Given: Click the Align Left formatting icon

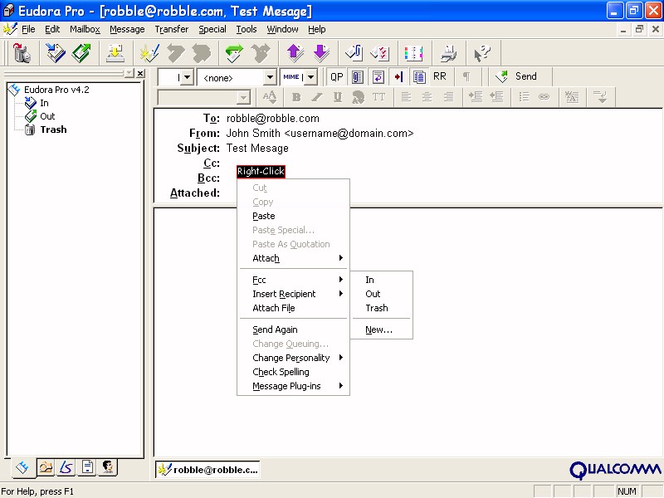Looking at the screenshot, I should (406, 97).
